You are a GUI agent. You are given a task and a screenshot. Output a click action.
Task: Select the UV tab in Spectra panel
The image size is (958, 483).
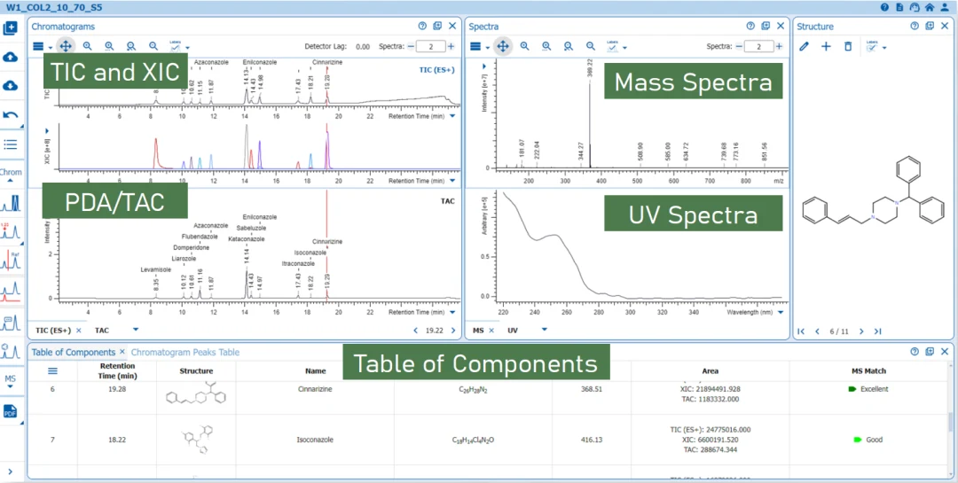point(513,331)
